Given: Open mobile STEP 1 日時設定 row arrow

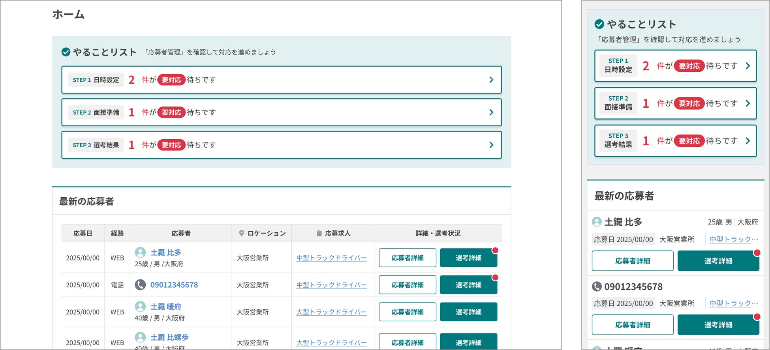Looking at the screenshot, I should (747, 66).
